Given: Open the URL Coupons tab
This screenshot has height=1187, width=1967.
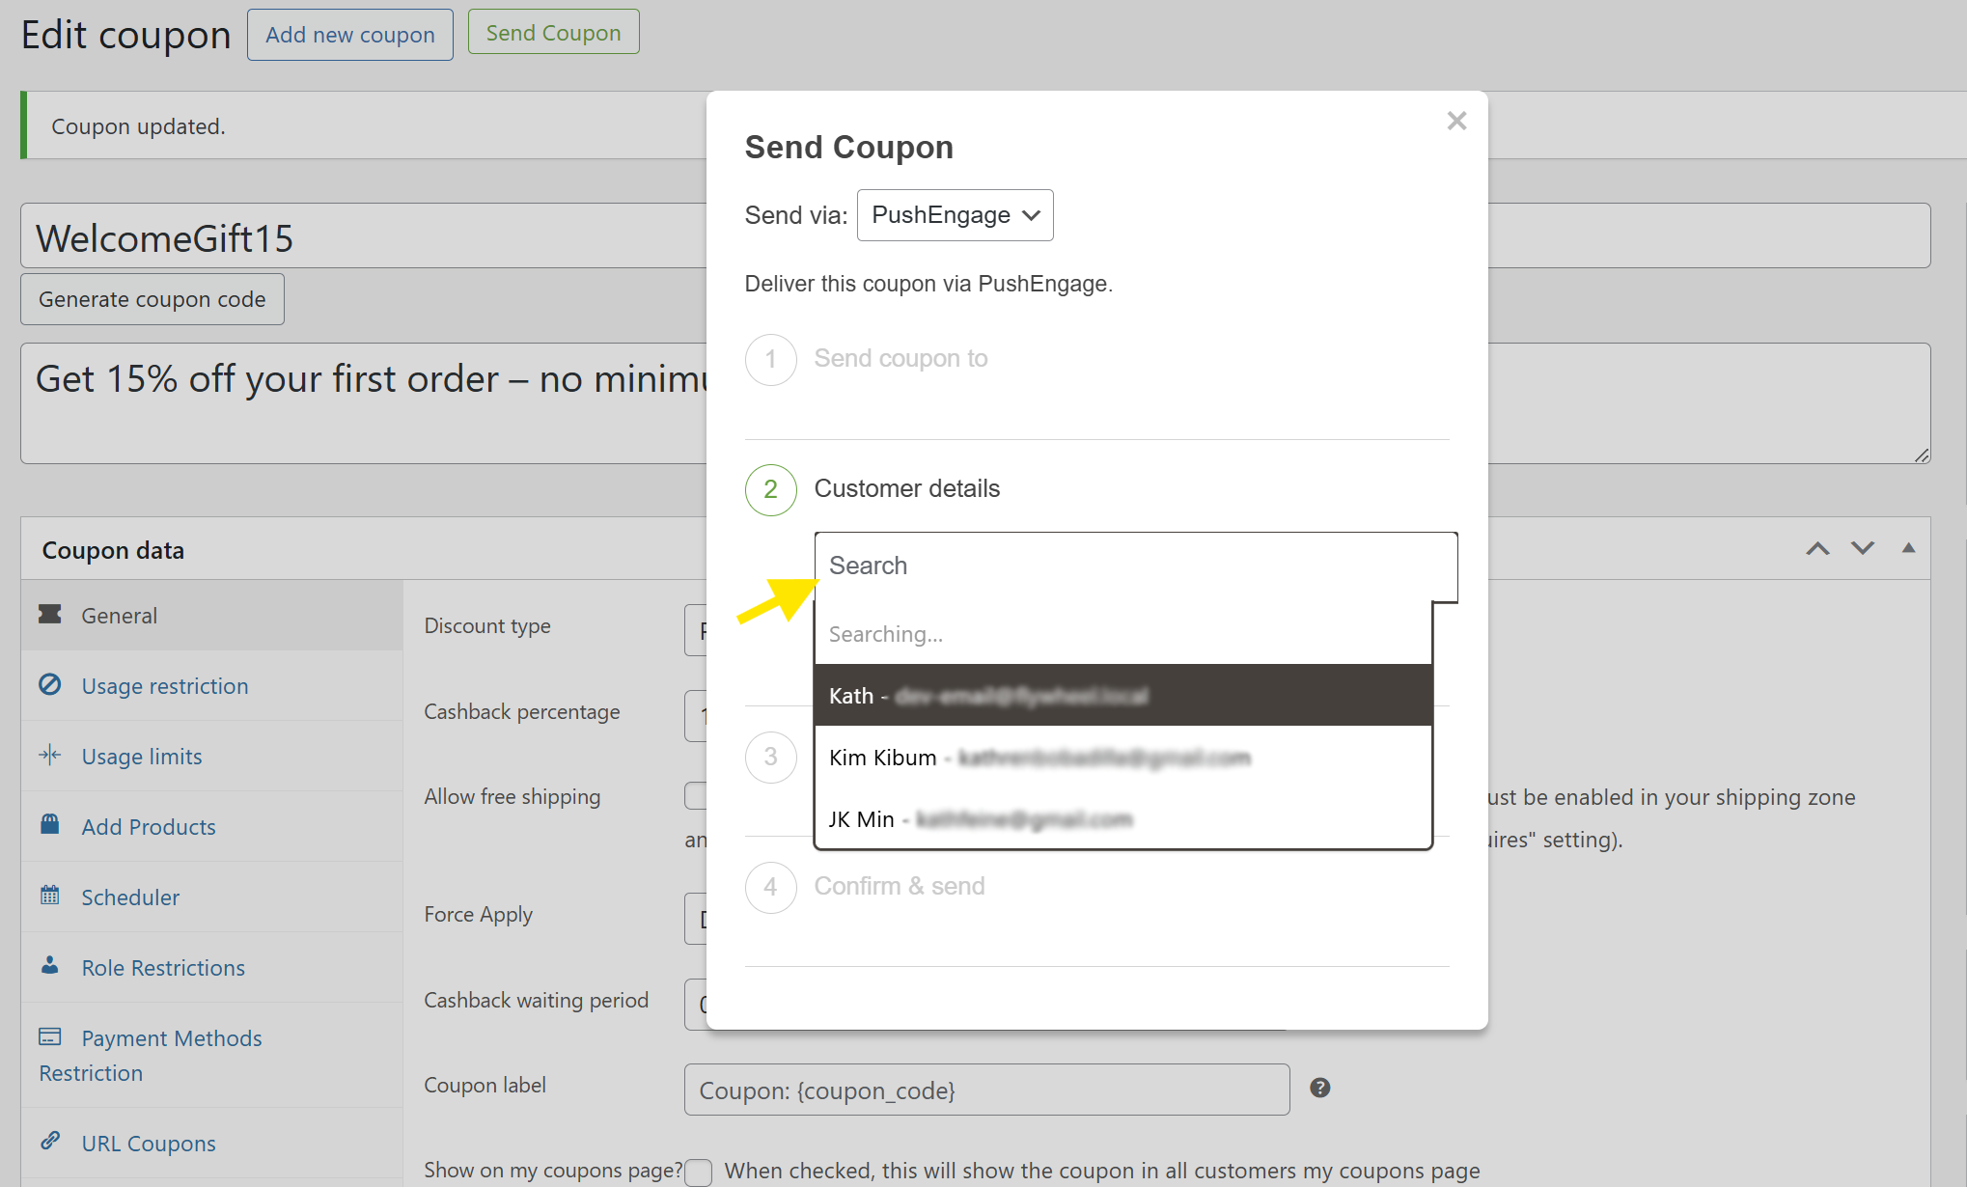Looking at the screenshot, I should point(211,1143).
